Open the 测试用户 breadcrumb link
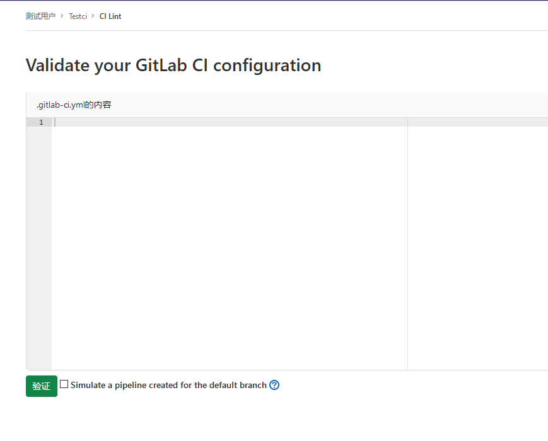Image resolution: width=548 pixels, height=441 pixels. tap(40, 16)
